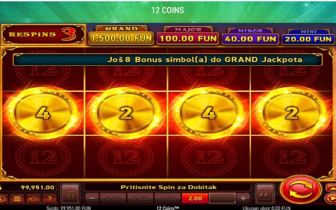
Task: Open help via question mark icon
Action: 49,199
